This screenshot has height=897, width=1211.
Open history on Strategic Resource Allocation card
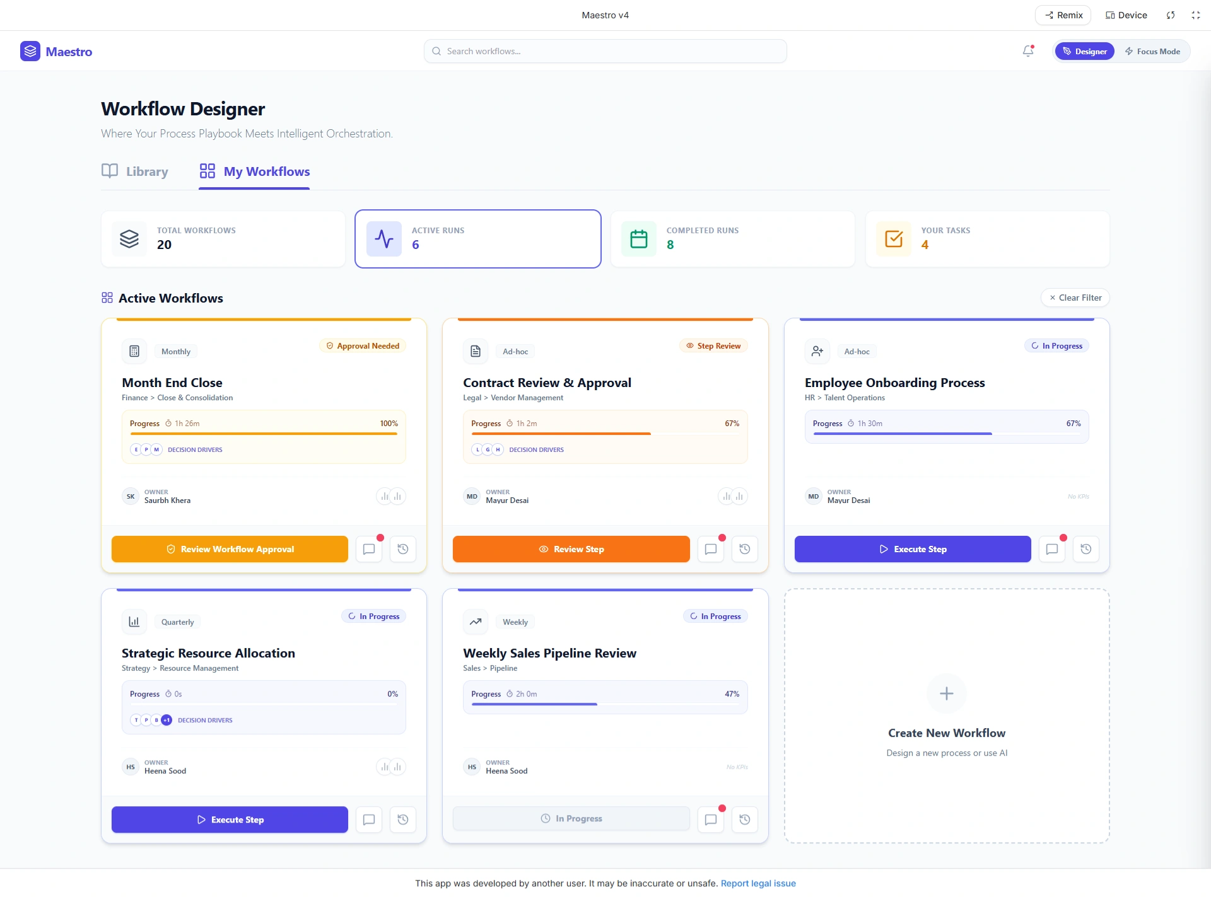tap(402, 819)
